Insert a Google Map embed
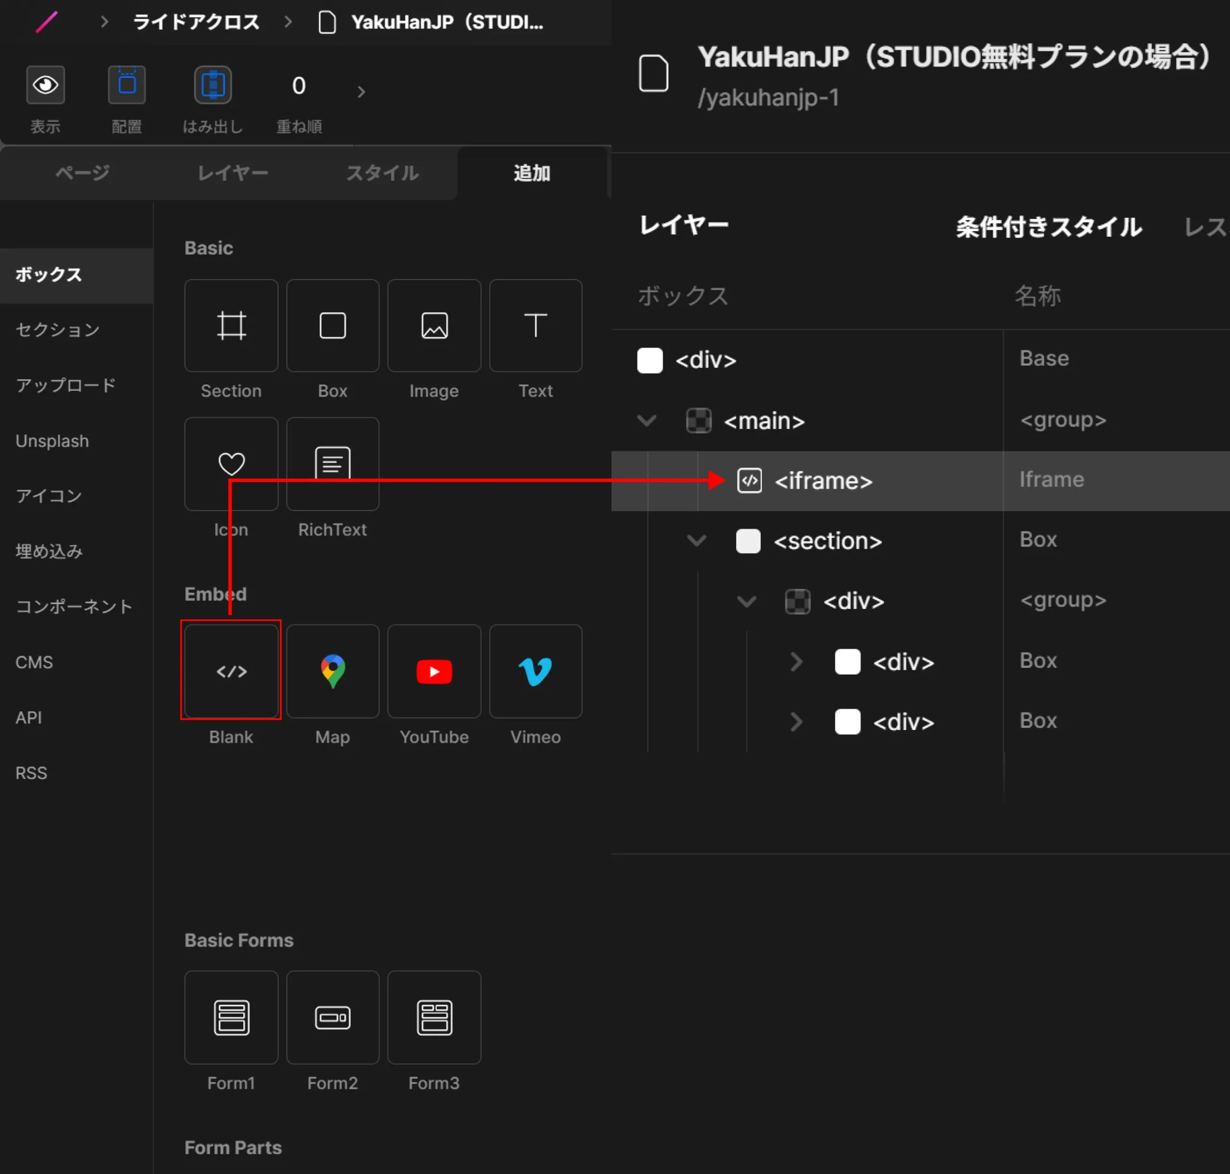The height and width of the screenshot is (1174, 1230). point(332,671)
